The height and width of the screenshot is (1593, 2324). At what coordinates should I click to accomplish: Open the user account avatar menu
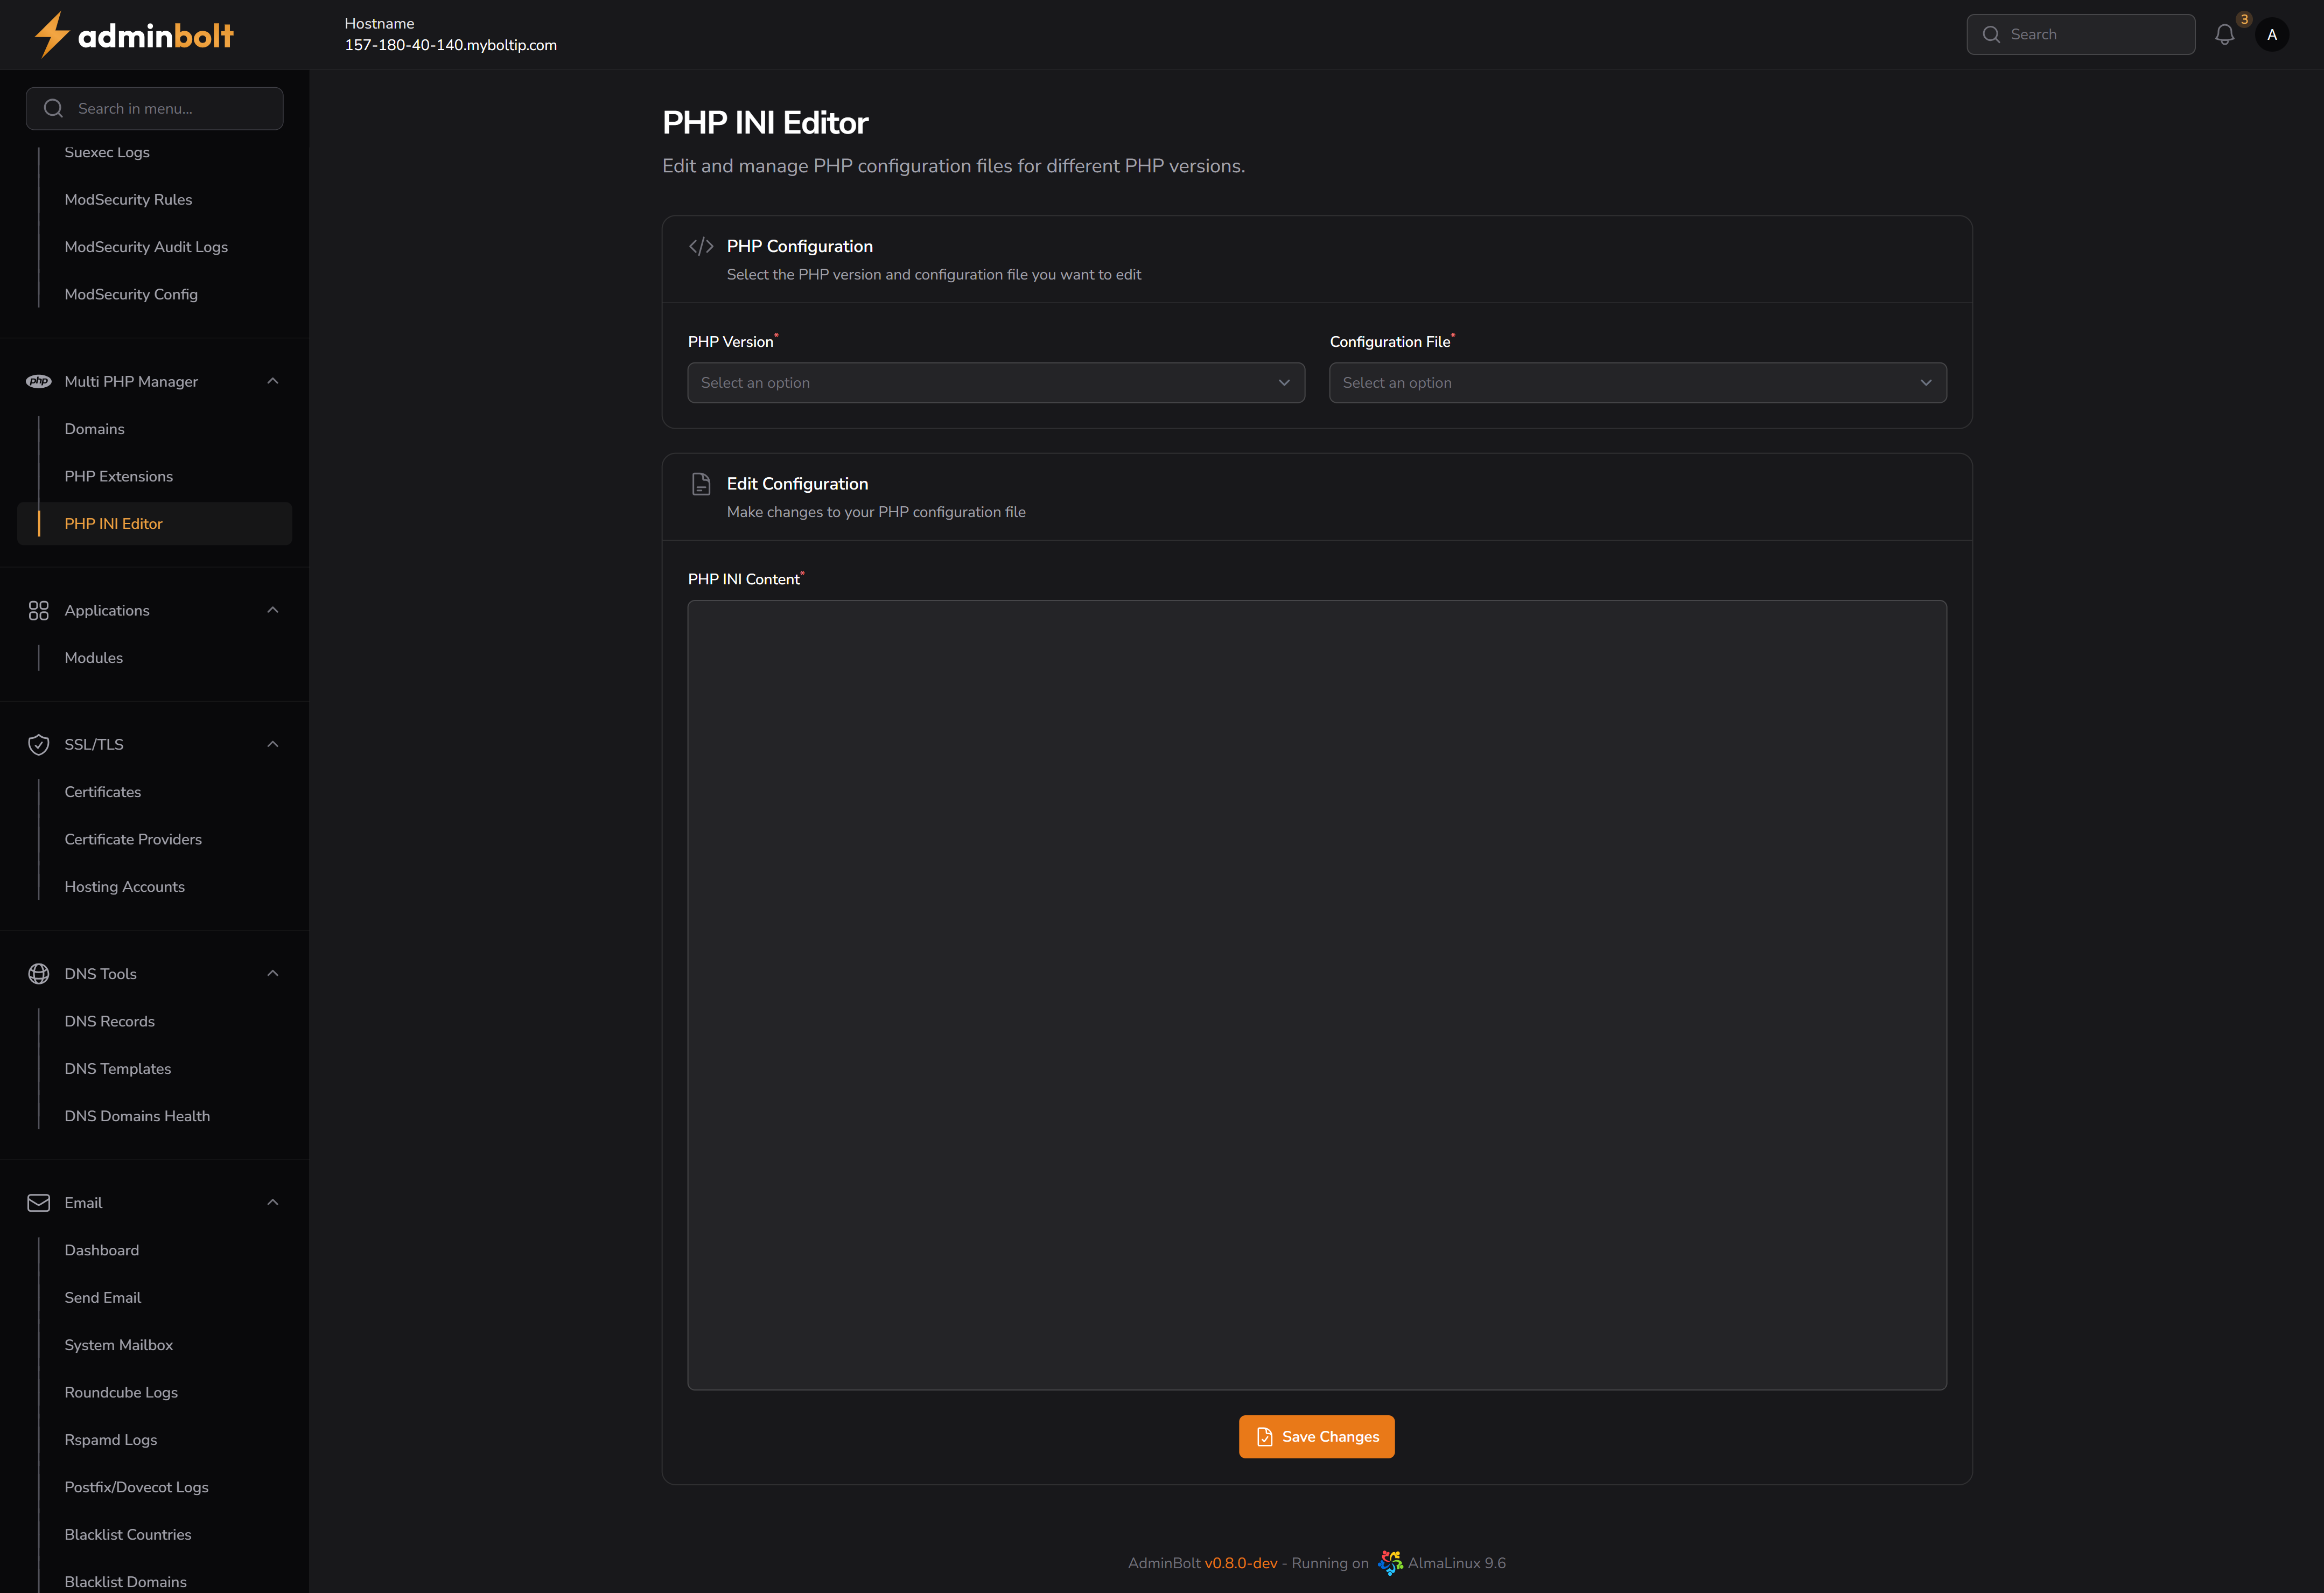tap(2272, 34)
